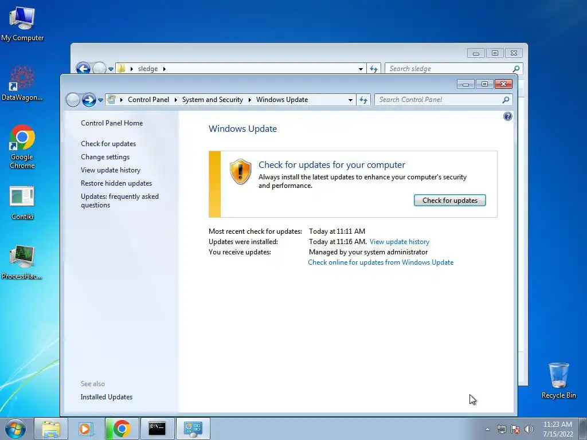
Task: Click Check for updates in the sidebar
Action: coord(108,144)
